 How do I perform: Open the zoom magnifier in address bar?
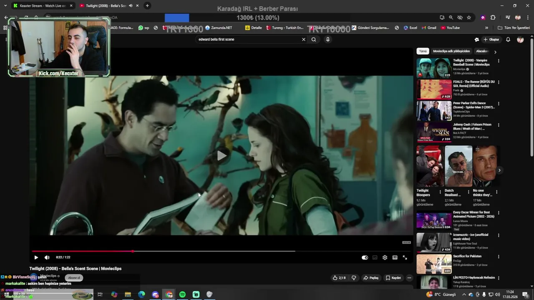(451, 17)
